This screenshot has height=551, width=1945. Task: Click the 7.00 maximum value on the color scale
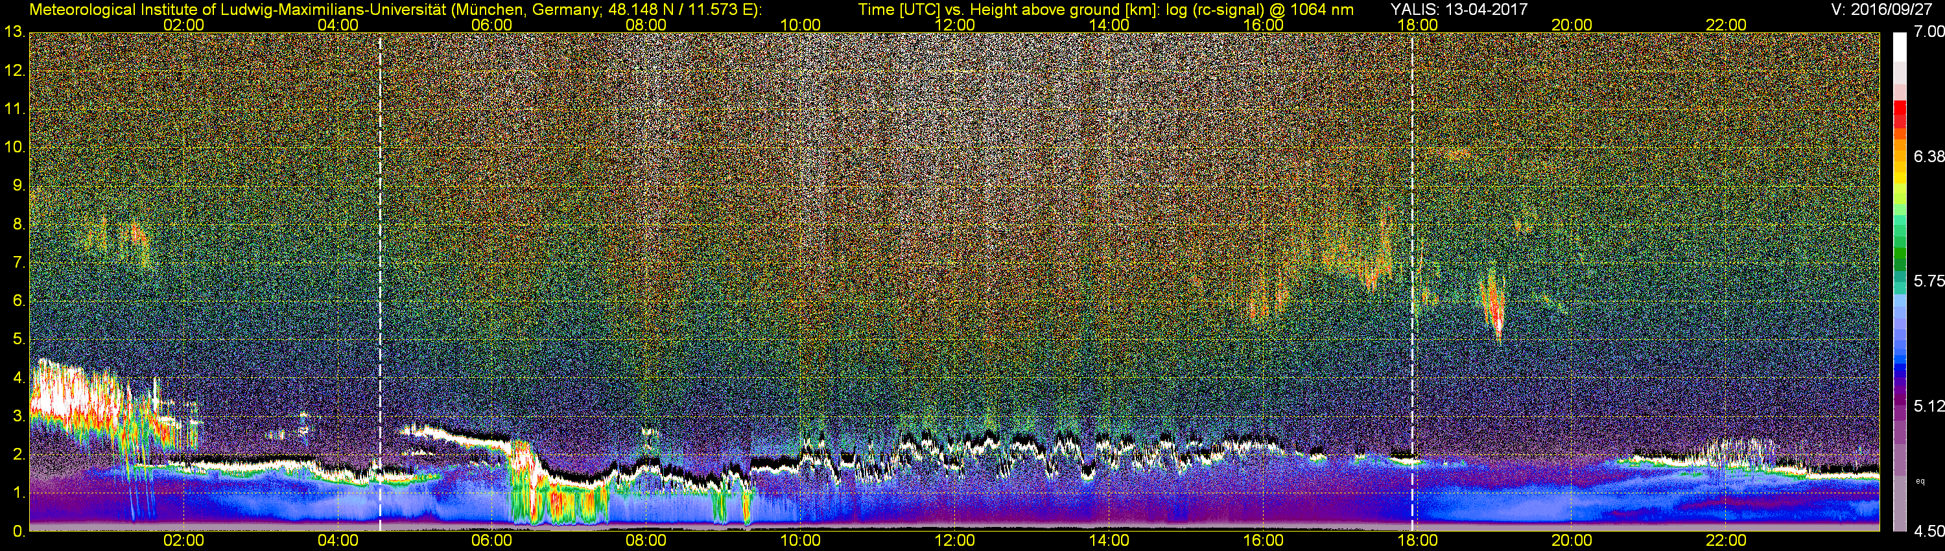click(1928, 32)
